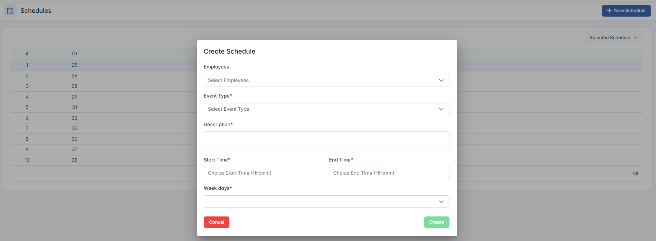Select the schedule row with ID 28
Screen dimensions: 656x241
75,86
